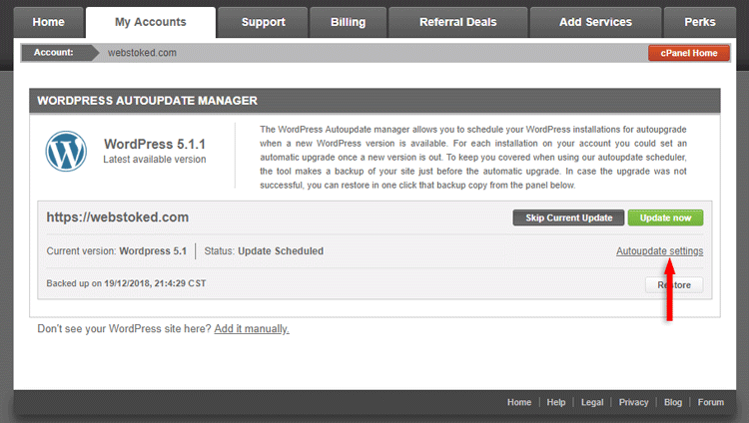Click WordPress 5.1.1 version text
Image resolution: width=749 pixels, height=423 pixels.
155,145
